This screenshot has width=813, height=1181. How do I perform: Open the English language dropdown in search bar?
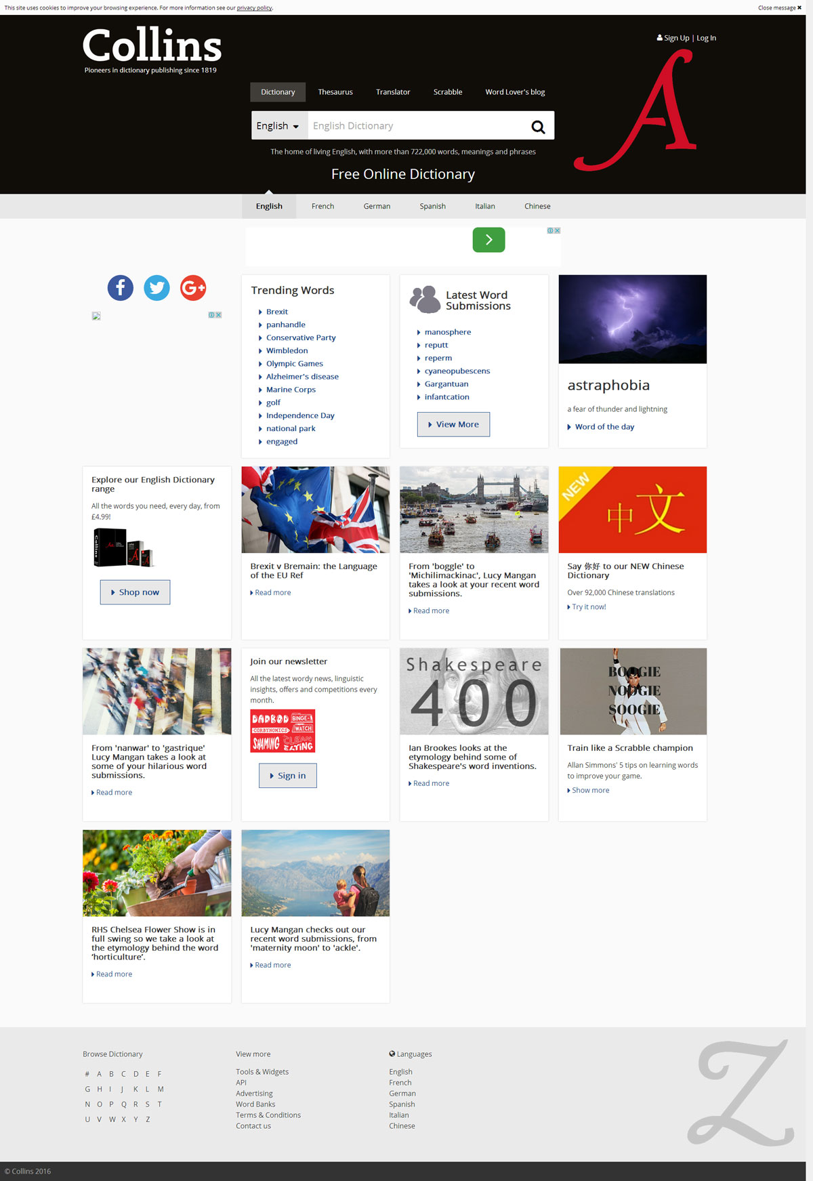(278, 126)
